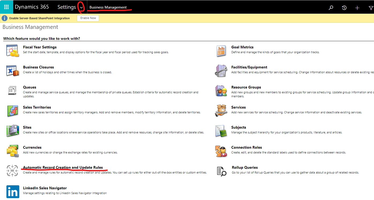Click 'Which feature would you like to work with?' heading
This screenshot has width=374, height=200.
pos(41,39)
